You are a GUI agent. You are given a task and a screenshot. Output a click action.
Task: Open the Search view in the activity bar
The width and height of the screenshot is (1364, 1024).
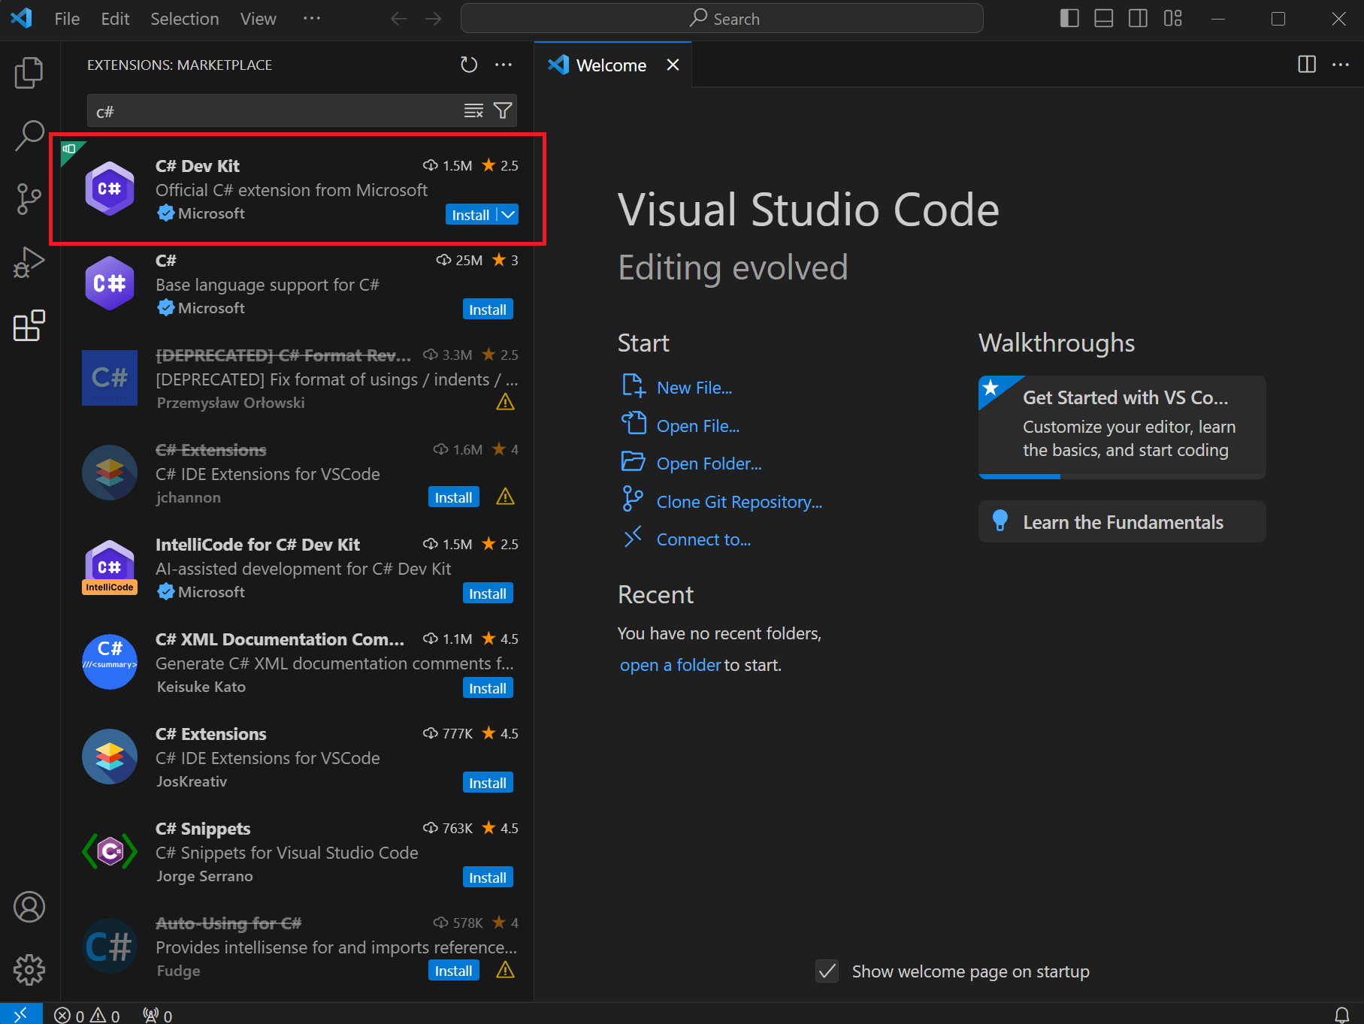[x=29, y=136]
